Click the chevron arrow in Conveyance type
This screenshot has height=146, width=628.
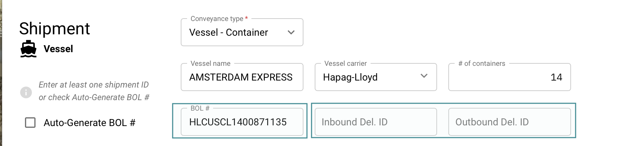click(291, 33)
